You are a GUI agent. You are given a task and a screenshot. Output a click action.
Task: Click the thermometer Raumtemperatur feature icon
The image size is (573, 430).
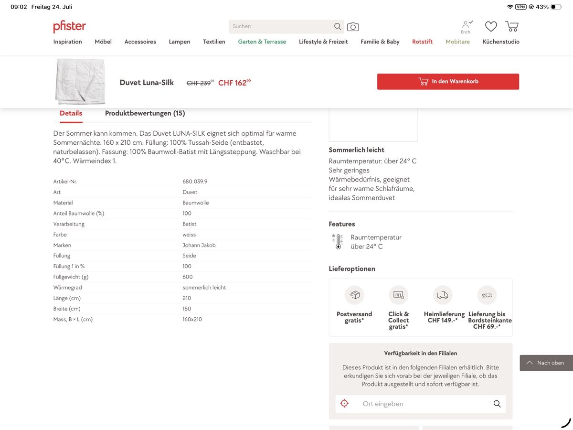[x=338, y=242]
